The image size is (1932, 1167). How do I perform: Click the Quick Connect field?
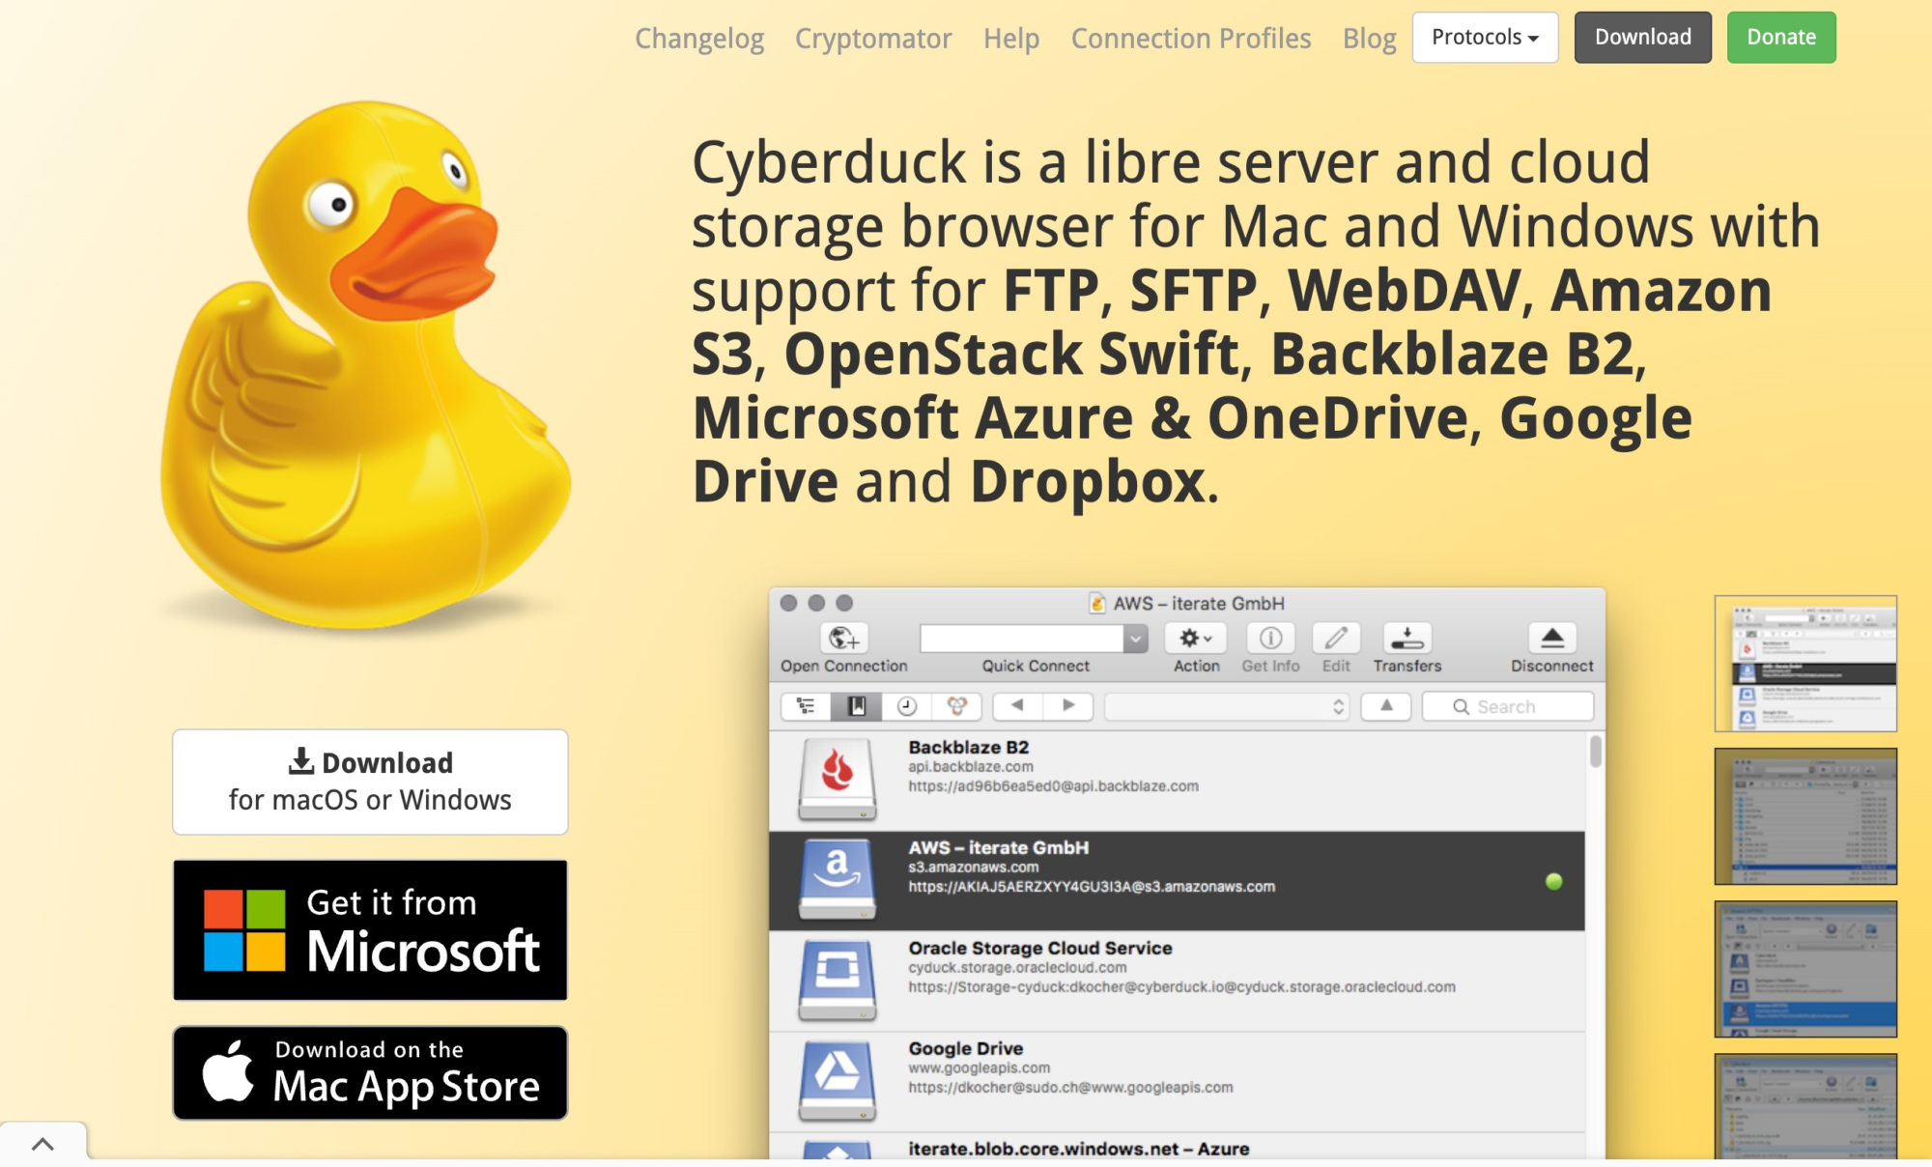tap(1021, 638)
